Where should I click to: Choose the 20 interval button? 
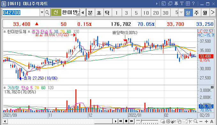coord(156,13)
